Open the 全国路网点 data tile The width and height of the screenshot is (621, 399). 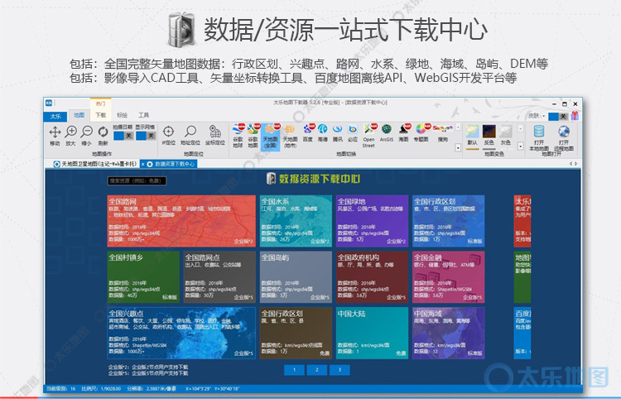pyautogui.click(x=219, y=277)
